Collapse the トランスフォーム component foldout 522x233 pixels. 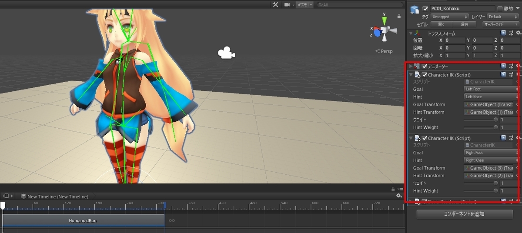(411, 33)
